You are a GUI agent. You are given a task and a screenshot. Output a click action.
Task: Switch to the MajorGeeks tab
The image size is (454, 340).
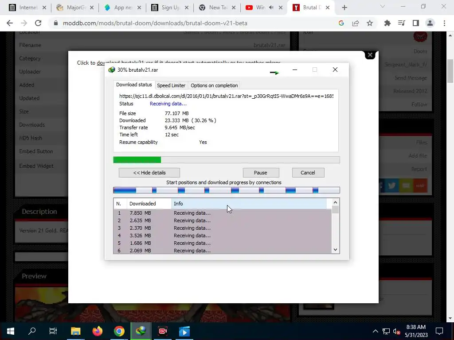click(74, 8)
